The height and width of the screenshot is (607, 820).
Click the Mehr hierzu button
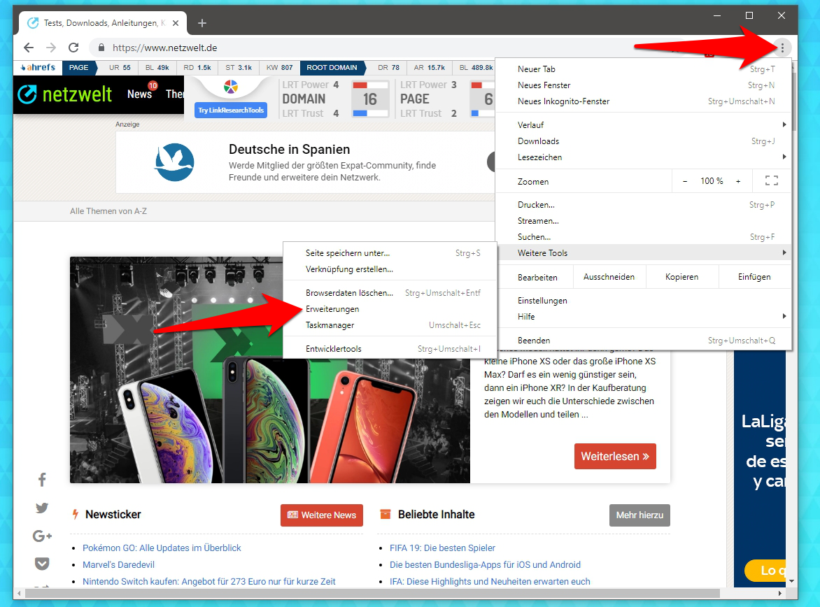(x=639, y=515)
